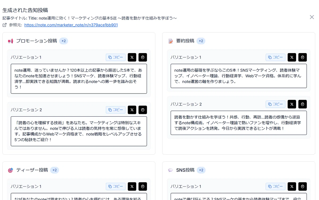Image resolution: width=319 pixels, height=200 pixels.
Task: Click the SNS投稿 heading
Action: point(185,170)
